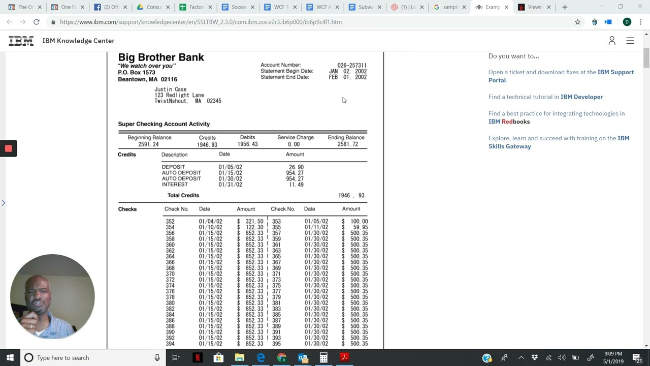Open the IBM Redbooks link
This screenshot has height=366, width=650.
pos(509,121)
